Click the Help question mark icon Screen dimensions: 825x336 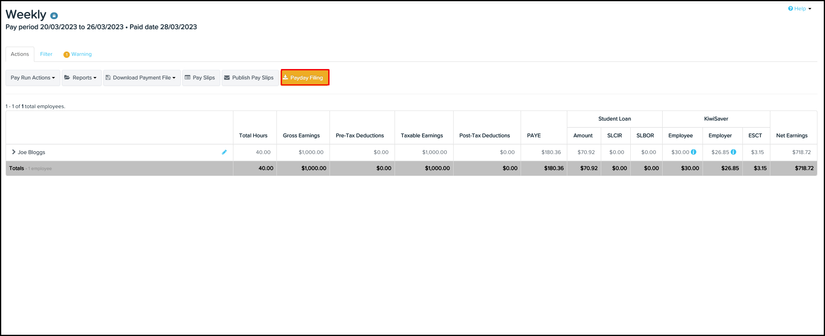790,9
